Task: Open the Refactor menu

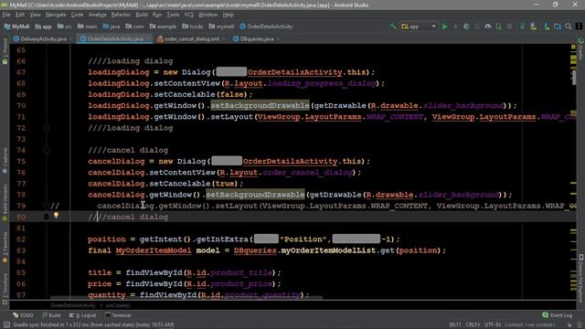Action: [x=121, y=15]
